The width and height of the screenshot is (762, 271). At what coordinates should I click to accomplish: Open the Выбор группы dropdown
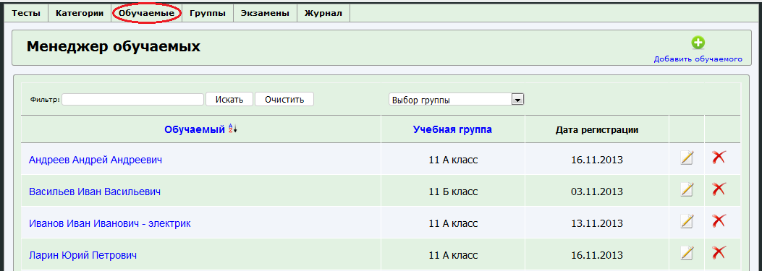(456, 100)
